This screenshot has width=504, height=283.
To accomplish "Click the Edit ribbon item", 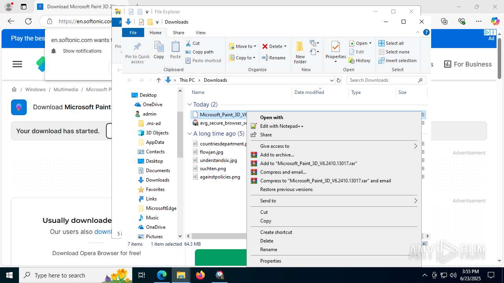I will coord(356,52).
